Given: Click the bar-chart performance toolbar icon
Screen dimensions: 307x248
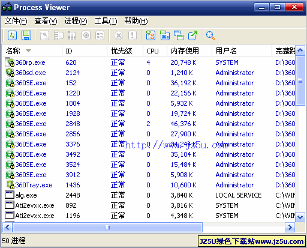Looking at the screenshot, I should [x=165, y=35].
